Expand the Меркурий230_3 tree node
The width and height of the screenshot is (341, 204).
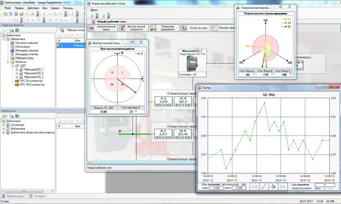[17, 77]
